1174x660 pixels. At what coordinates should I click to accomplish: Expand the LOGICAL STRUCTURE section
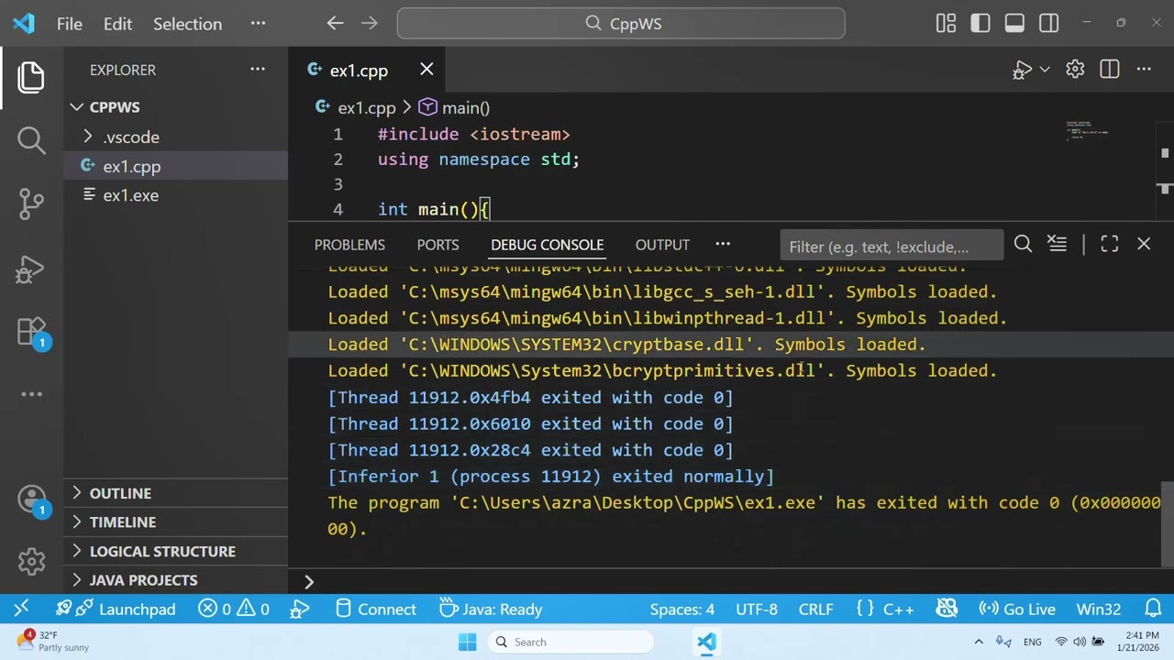pyautogui.click(x=176, y=551)
